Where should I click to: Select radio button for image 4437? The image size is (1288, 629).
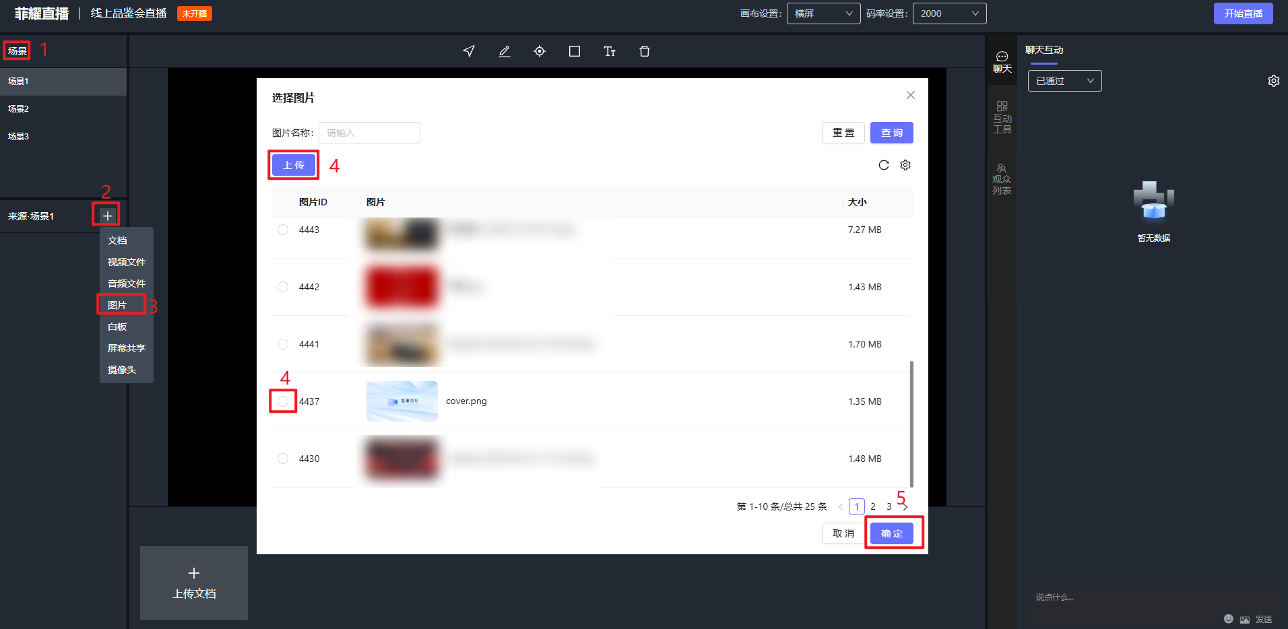[283, 401]
